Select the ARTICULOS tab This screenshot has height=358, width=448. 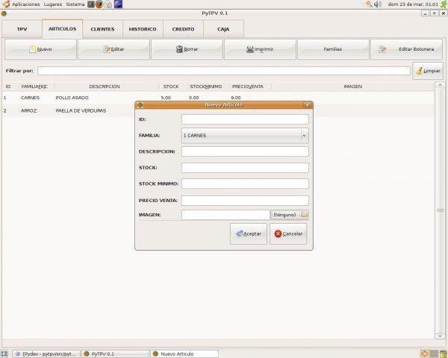[62, 29]
